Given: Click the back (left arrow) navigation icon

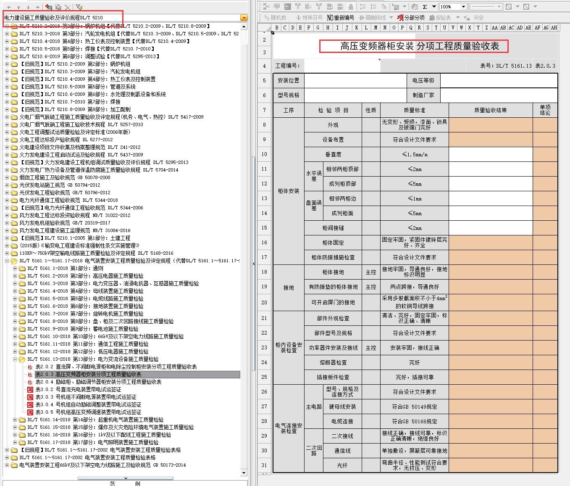Looking at the screenshot, I should 9,7.
